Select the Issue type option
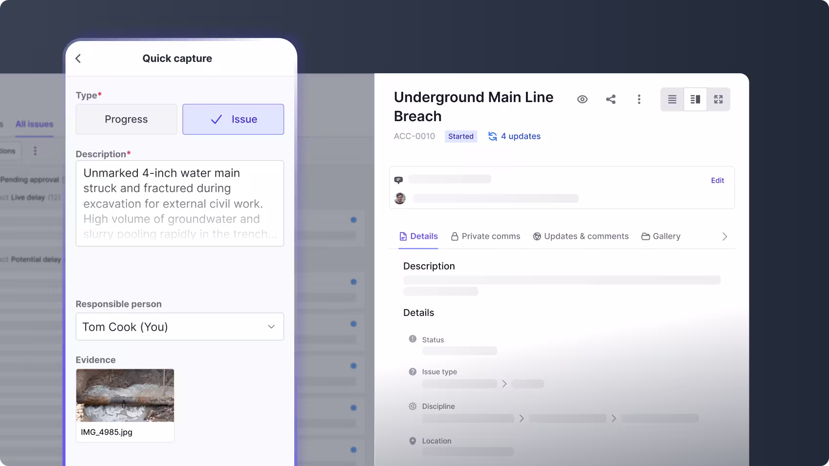The height and width of the screenshot is (466, 829). click(x=233, y=119)
